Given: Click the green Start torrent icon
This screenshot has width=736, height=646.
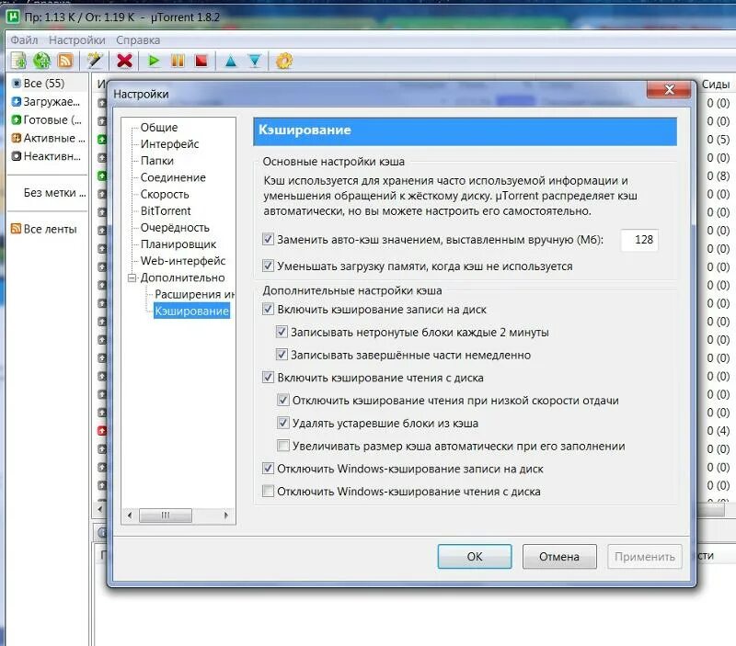Looking at the screenshot, I should point(154,61).
